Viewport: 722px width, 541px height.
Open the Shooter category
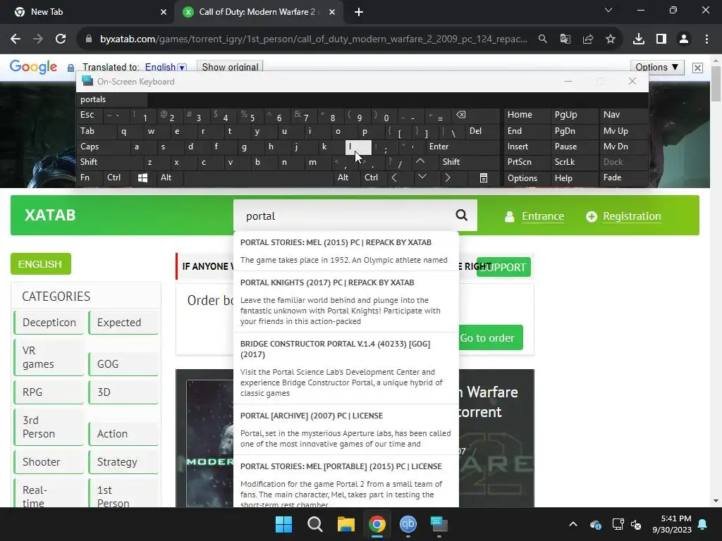(49, 462)
